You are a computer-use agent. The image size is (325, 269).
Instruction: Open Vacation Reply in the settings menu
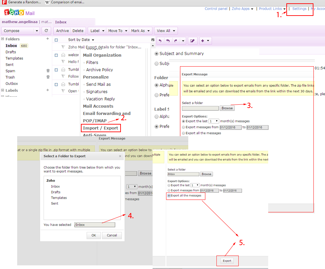click(x=100, y=99)
